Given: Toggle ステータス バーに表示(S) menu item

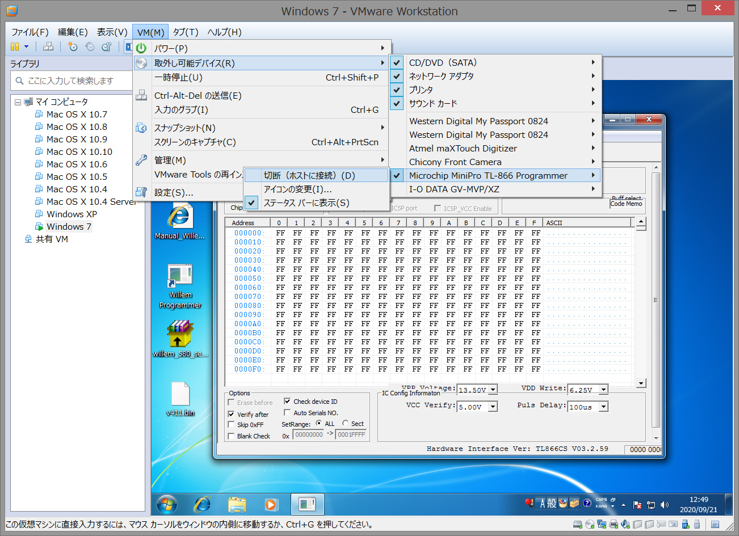Looking at the screenshot, I should coord(317,202).
